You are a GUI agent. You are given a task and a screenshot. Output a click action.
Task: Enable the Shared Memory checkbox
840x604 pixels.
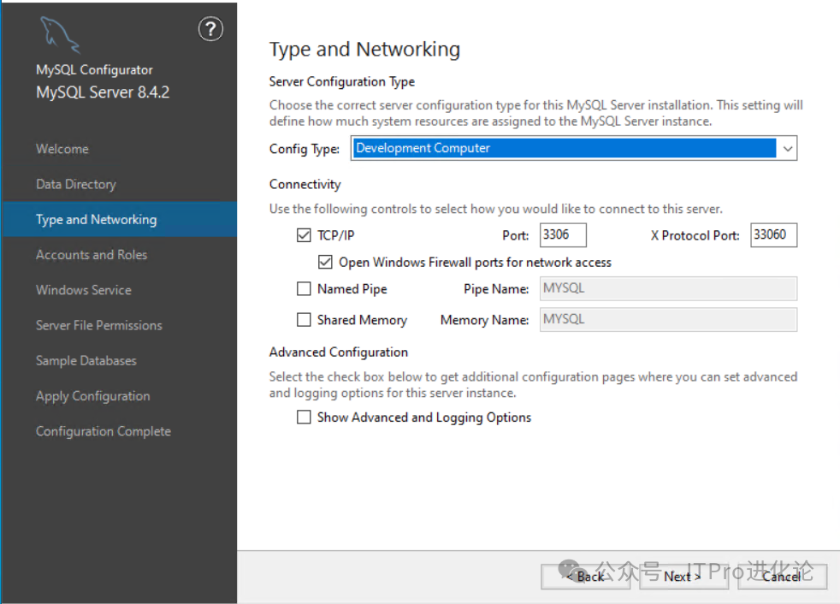pos(304,320)
